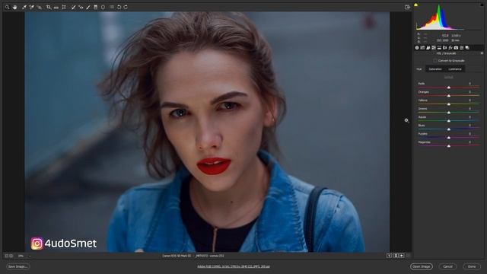Select the Spot Removal tool
The height and width of the screenshot is (274, 487).
[73, 7]
